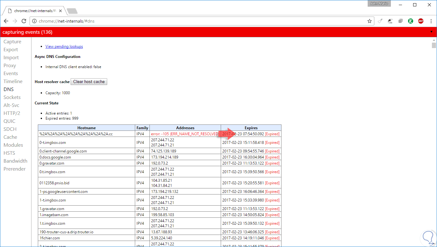Switch to the Bandwidth section
The image size is (437, 247).
16,161
